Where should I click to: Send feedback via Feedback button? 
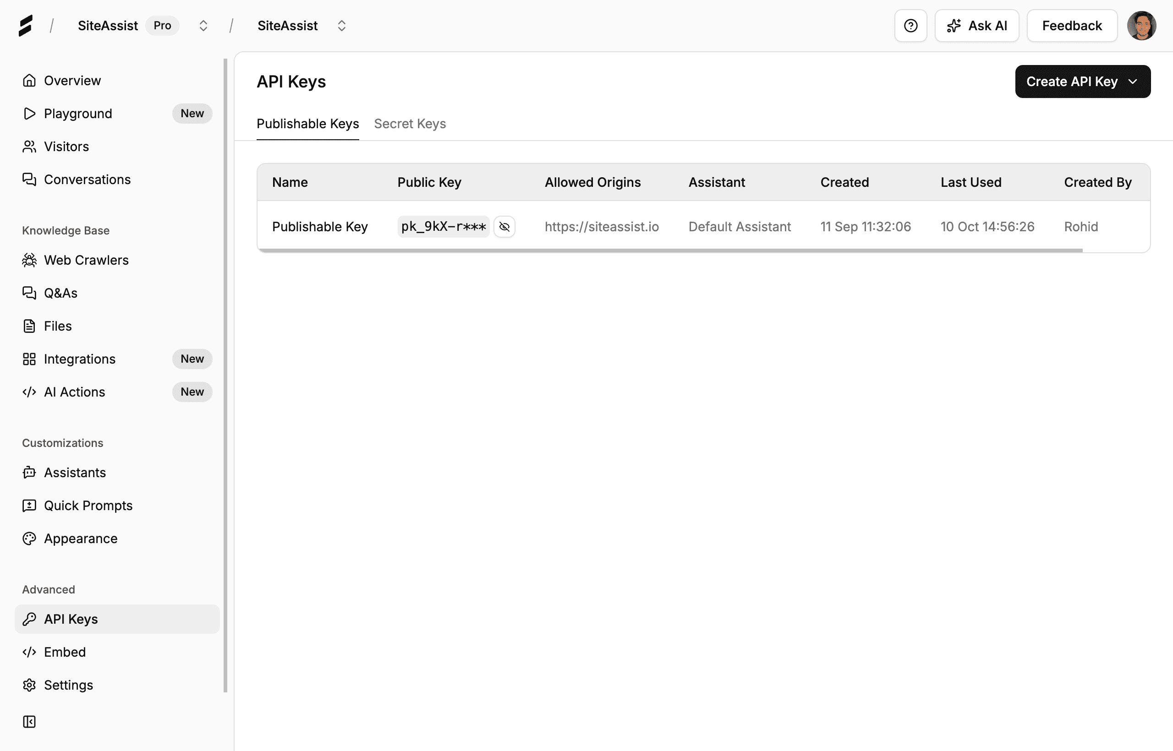(x=1072, y=25)
